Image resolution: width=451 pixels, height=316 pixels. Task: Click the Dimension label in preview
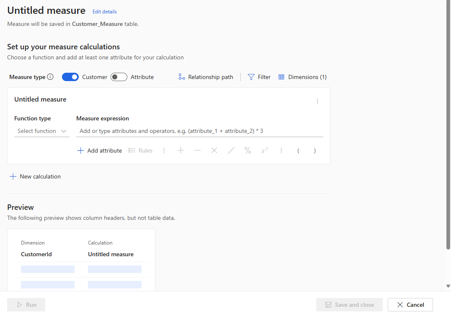pos(33,243)
